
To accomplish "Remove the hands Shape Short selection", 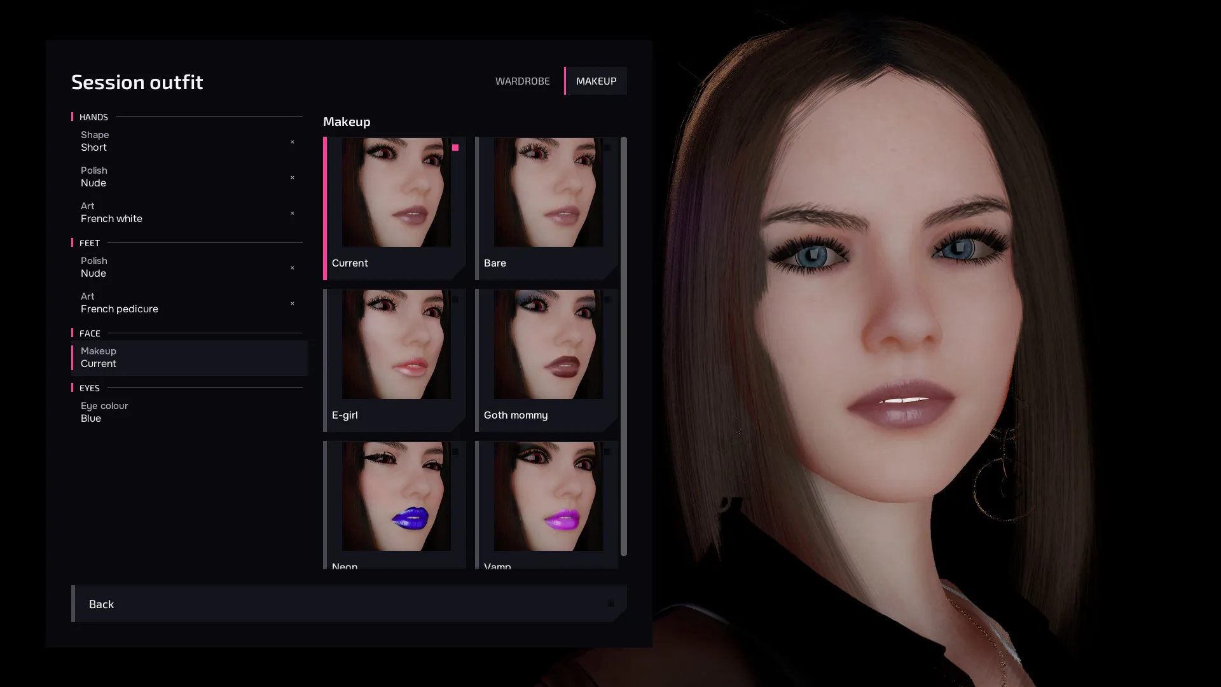I will click(293, 142).
